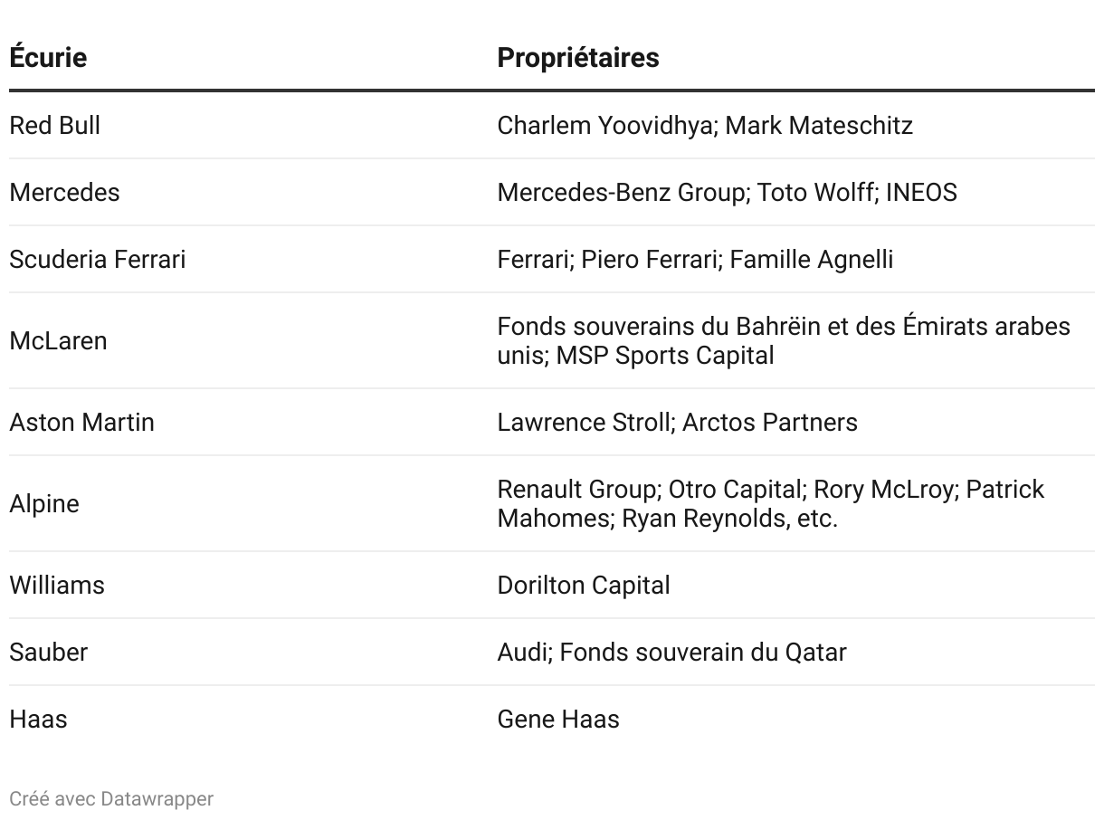Select Lawrence Stroll; Arctos Partners cell

[677, 422]
